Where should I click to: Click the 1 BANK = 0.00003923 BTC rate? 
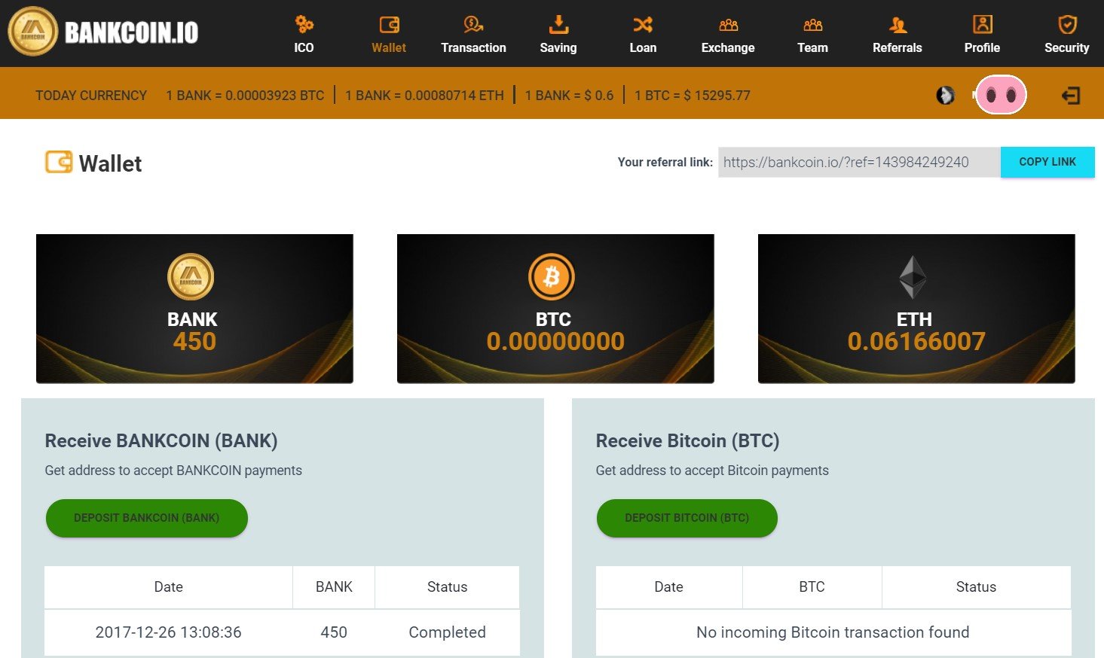point(245,96)
